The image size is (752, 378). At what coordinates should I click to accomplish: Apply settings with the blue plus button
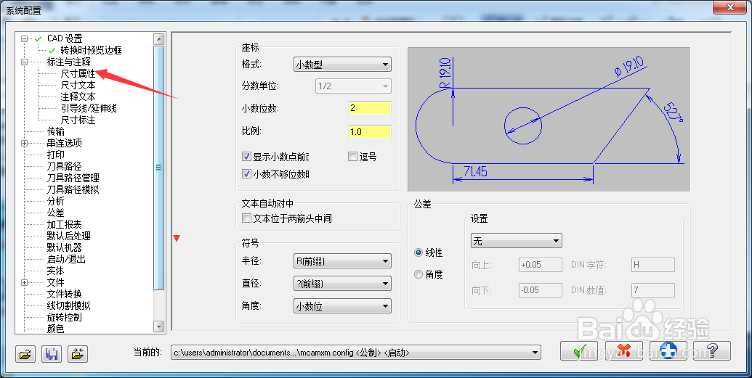668,350
